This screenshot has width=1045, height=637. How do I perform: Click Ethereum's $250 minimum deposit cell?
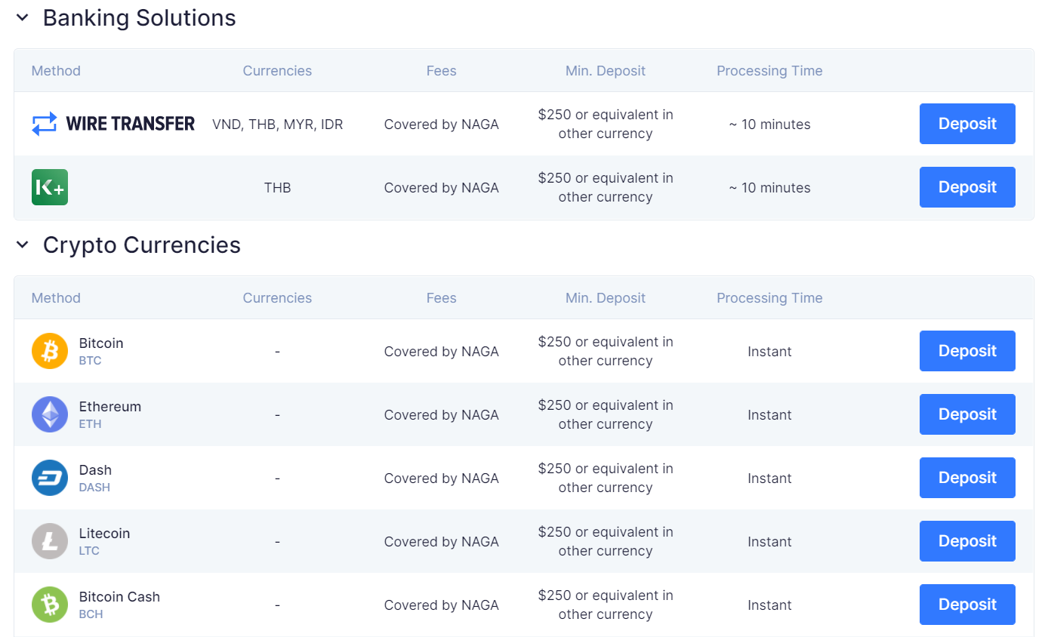[606, 414]
